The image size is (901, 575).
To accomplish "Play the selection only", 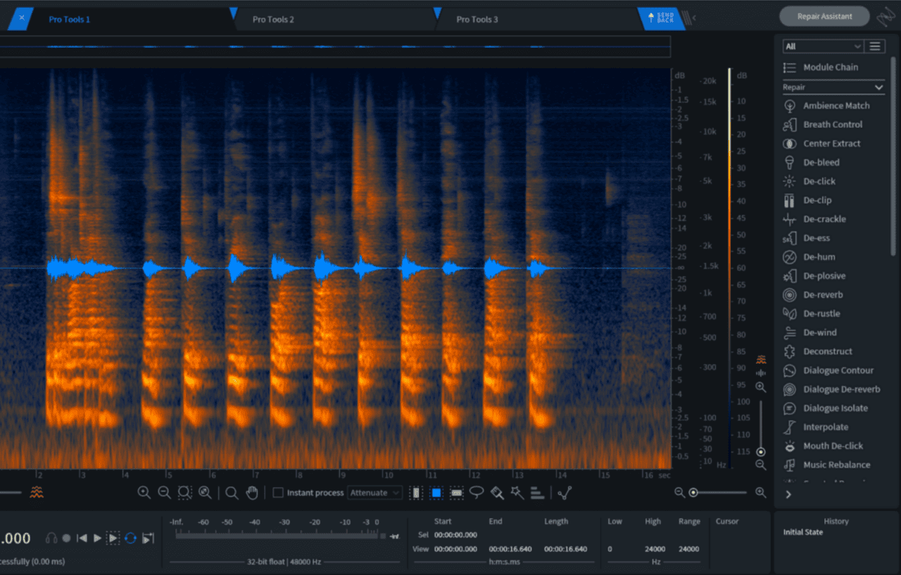I will (x=113, y=538).
